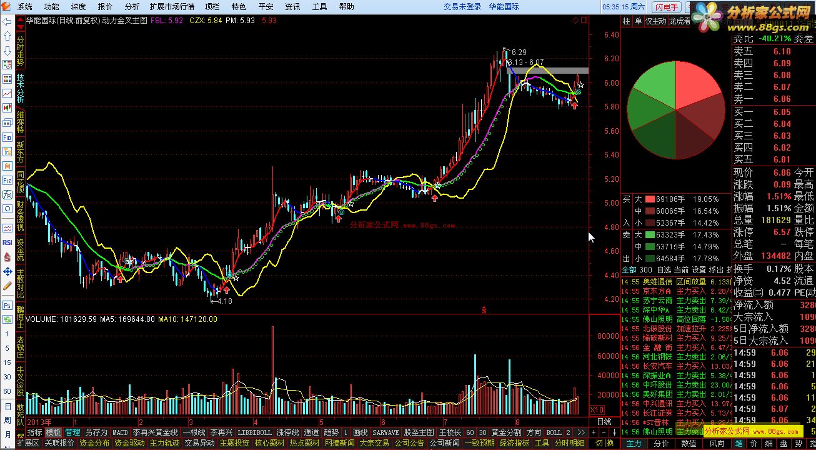Click the 模板 tab

[53, 432]
